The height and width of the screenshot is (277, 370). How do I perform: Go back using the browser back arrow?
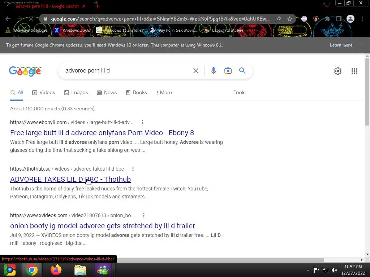click(8, 19)
